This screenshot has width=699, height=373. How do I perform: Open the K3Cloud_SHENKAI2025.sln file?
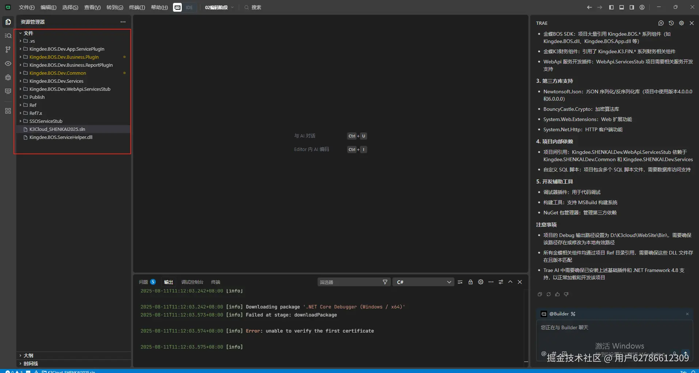(x=57, y=129)
